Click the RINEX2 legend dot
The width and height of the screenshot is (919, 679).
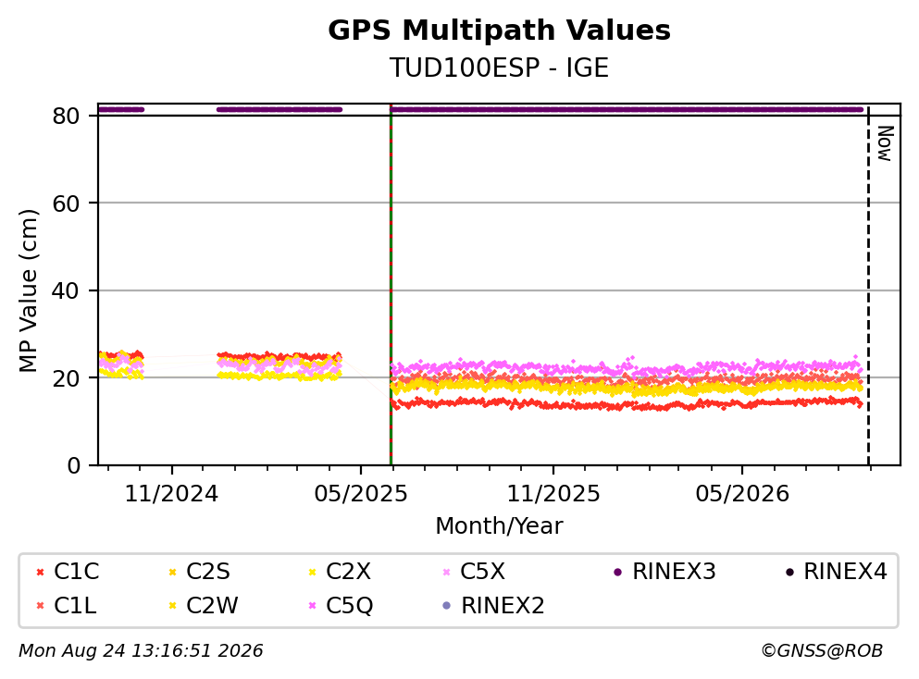[x=447, y=606]
